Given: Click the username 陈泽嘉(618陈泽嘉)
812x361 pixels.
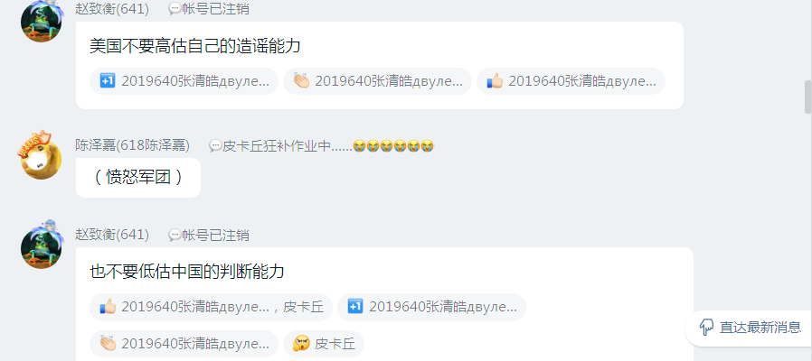Looking at the screenshot, I should pos(133,145).
